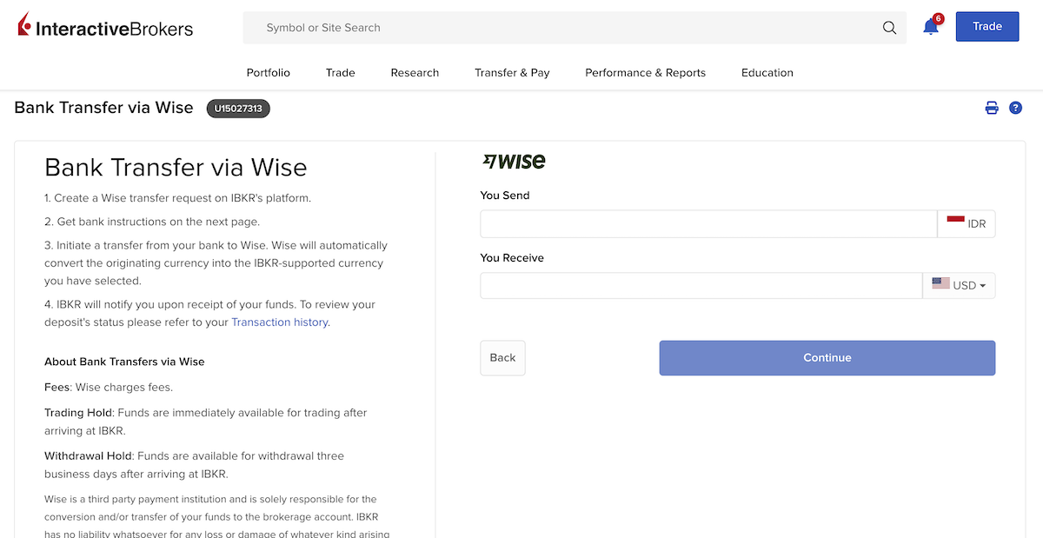The width and height of the screenshot is (1043, 538).
Task: Click the 'You Receive' label
Action: pos(512,258)
